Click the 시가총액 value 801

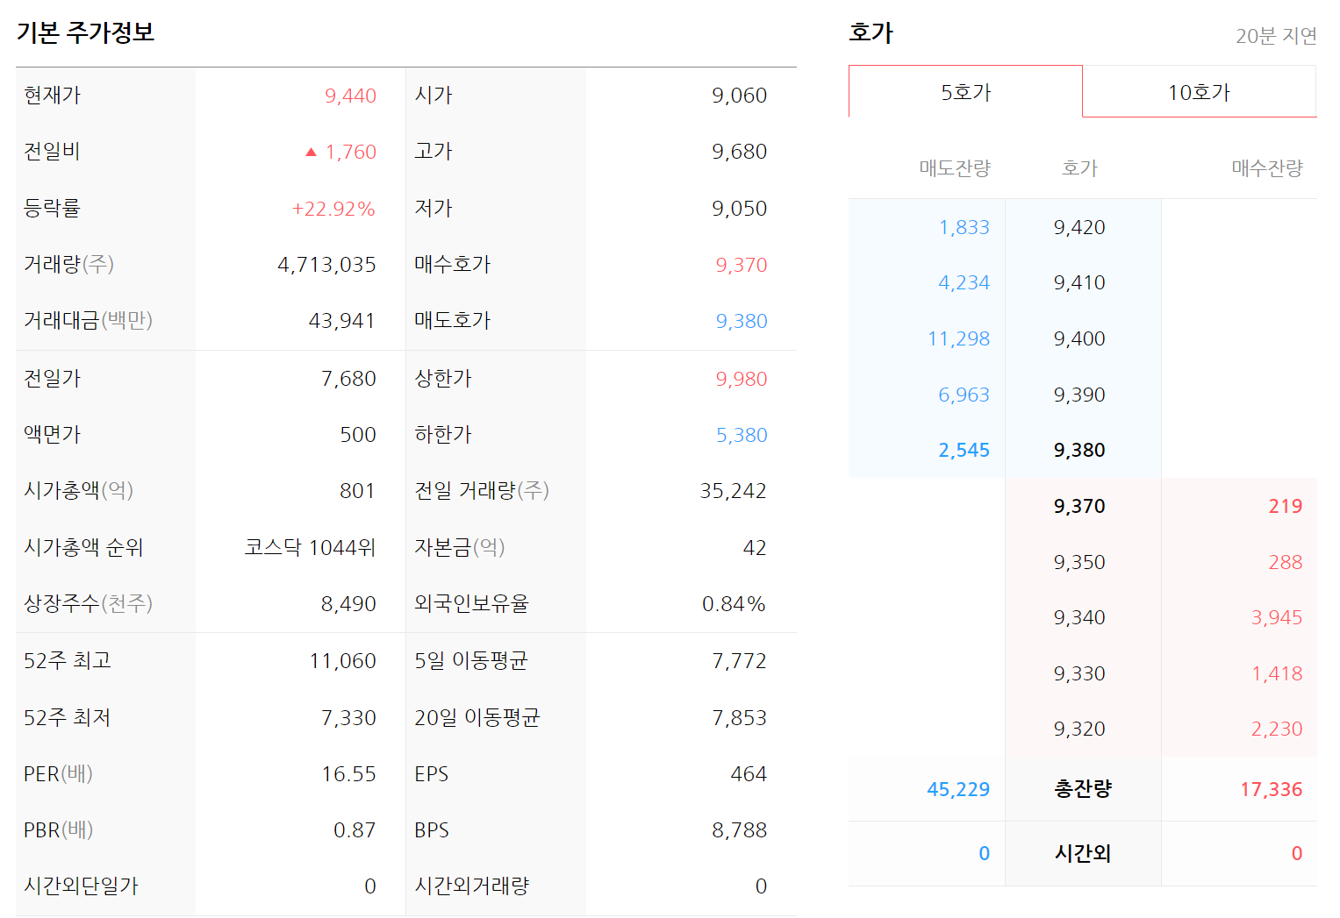point(357,491)
